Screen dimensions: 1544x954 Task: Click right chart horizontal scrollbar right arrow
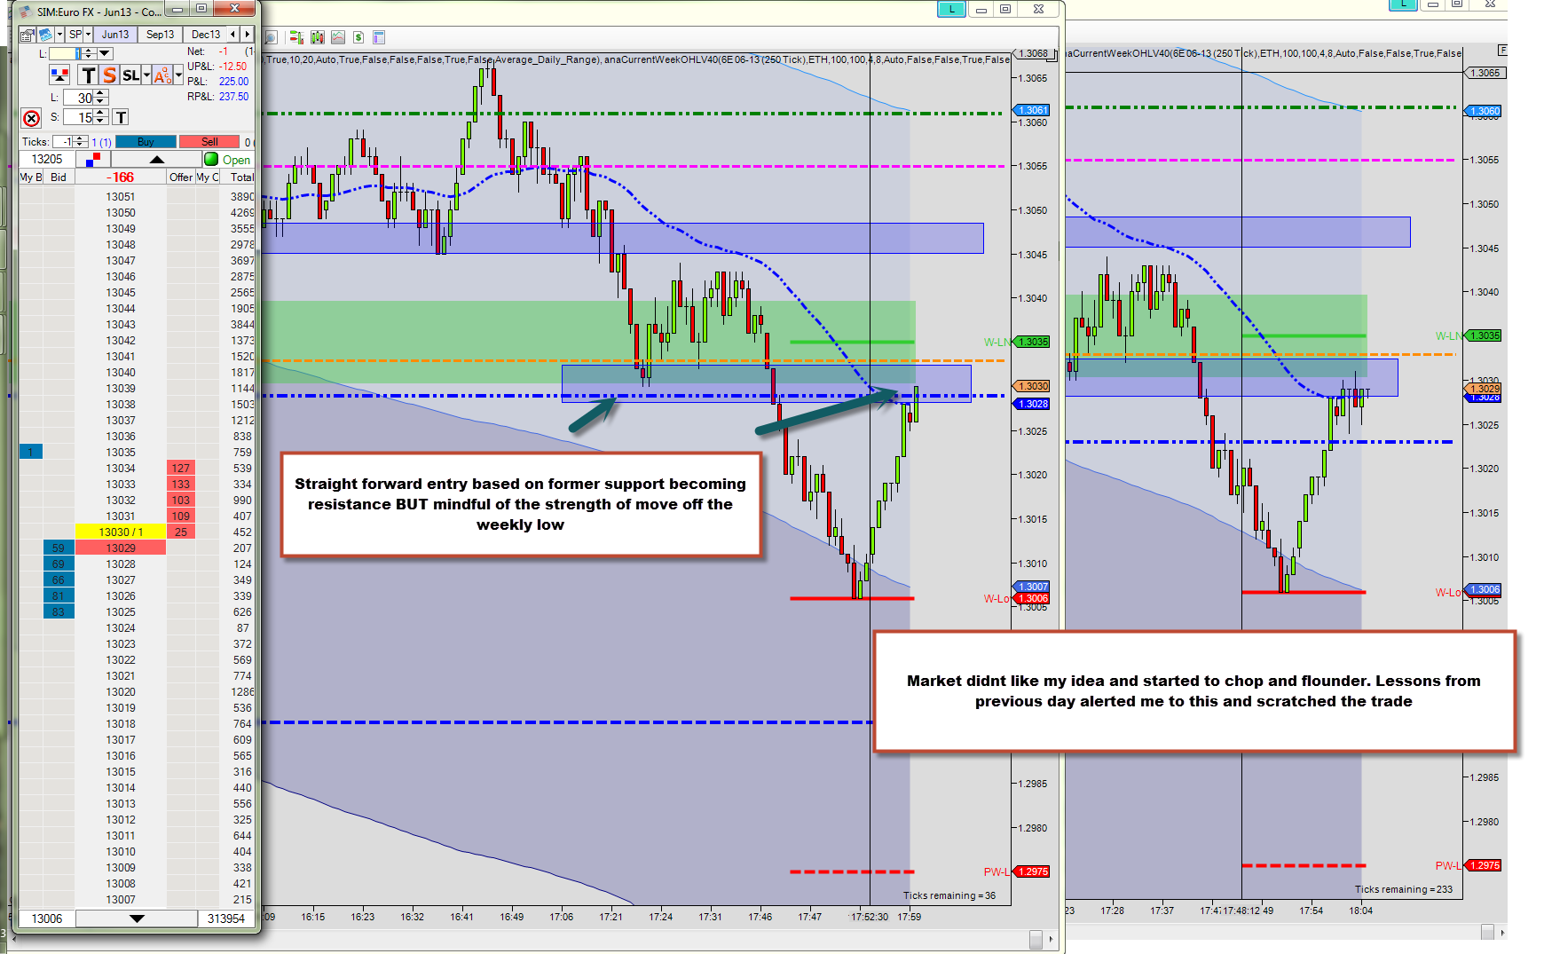coord(1502,933)
